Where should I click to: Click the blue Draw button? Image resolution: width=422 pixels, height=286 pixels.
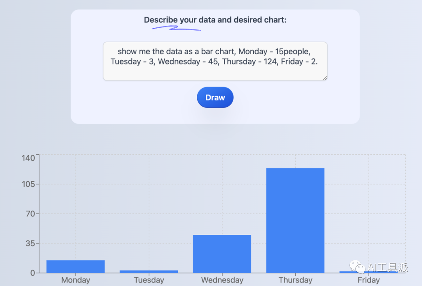(x=215, y=97)
